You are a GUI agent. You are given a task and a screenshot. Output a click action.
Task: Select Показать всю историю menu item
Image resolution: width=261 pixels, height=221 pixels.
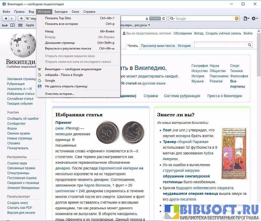pyautogui.click(x=61, y=24)
